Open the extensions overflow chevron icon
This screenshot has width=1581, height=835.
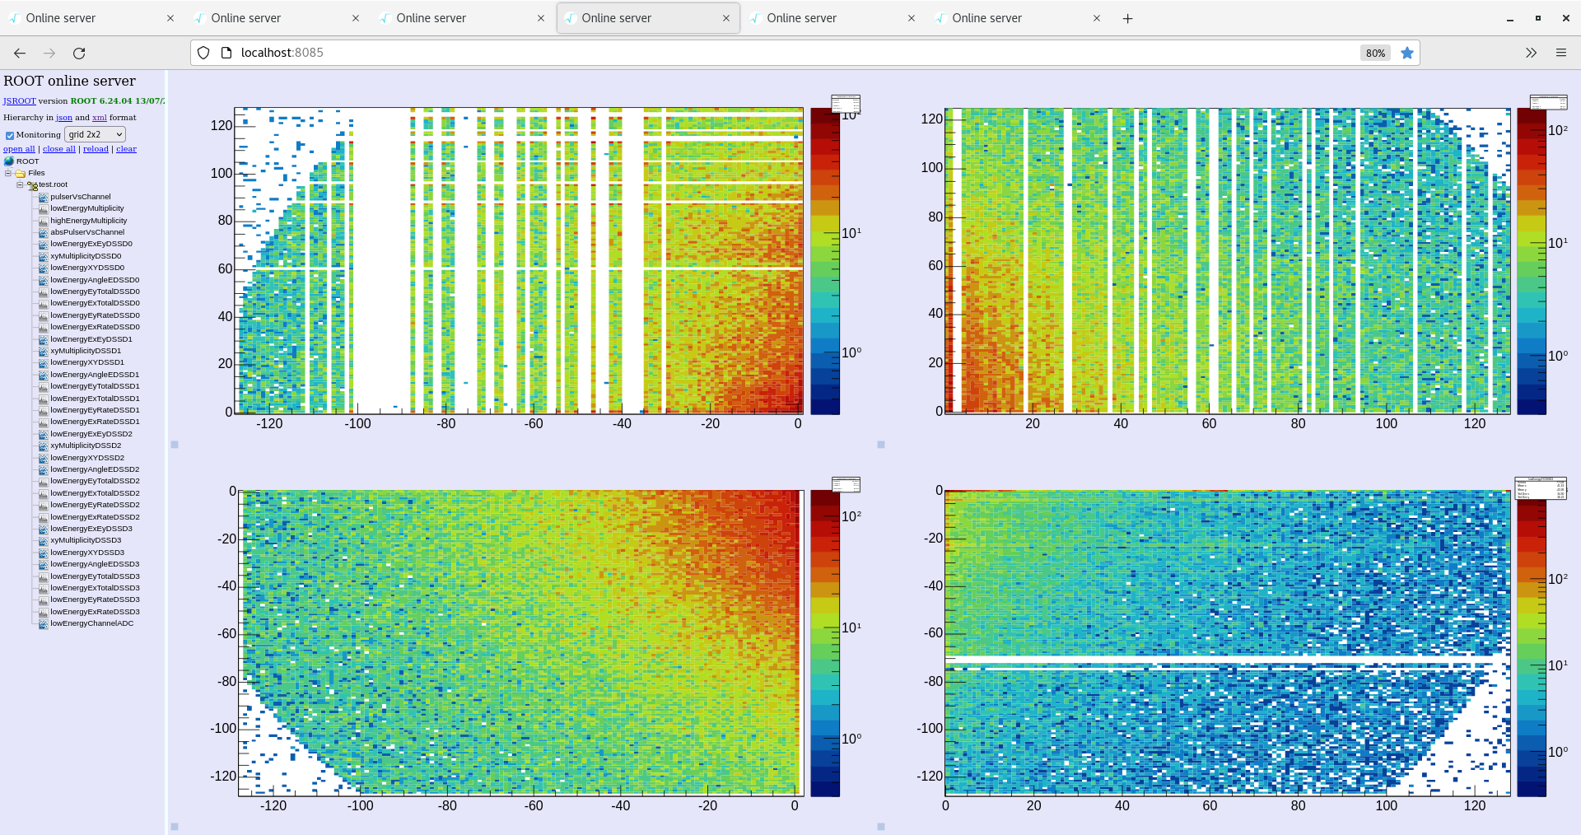tap(1531, 53)
